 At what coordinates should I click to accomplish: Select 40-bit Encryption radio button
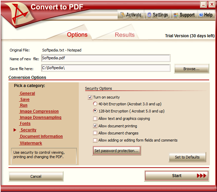pos(95,104)
